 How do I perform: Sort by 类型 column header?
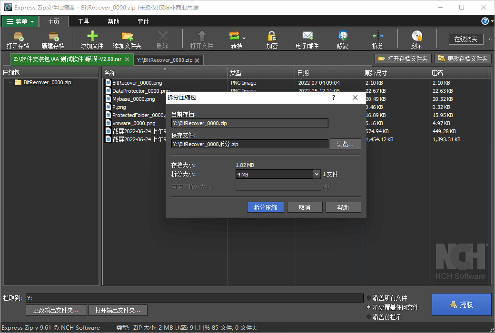tap(261, 73)
